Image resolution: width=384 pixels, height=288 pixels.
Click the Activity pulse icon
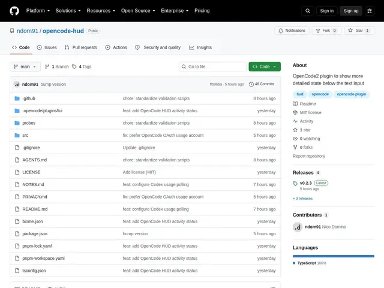[x=295, y=121]
